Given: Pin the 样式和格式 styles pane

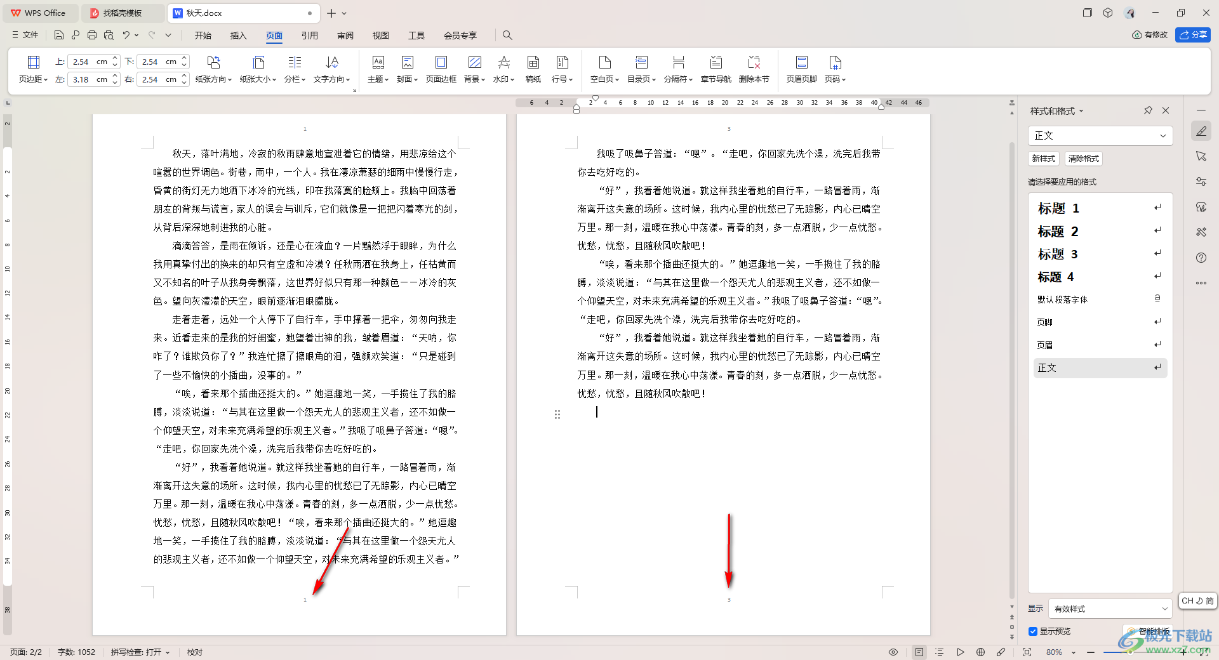Looking at the screenshot, I should click(1148, 110).
